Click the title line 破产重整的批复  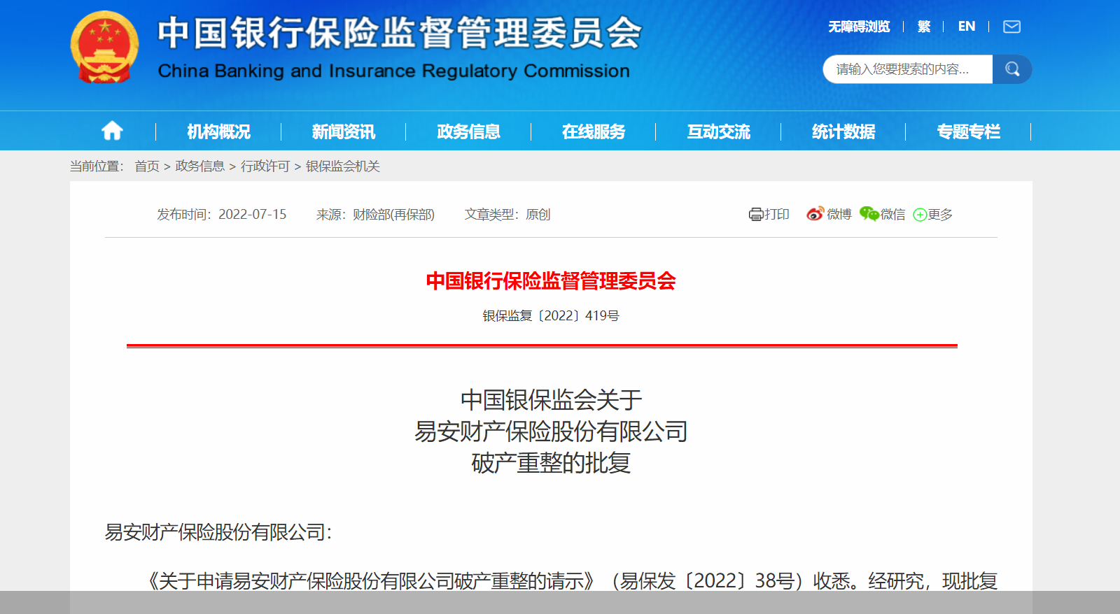point(551,463)
